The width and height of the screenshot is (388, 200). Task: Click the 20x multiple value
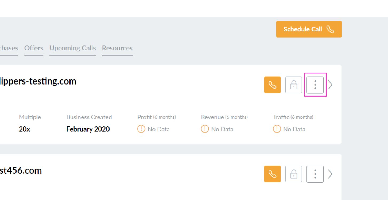click(x=24, y=129)
